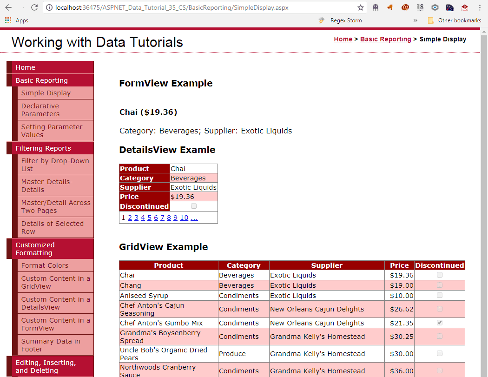
Task: Toggle the Discontinued checkbox in DetailsView
Action: (x=193, y=206)
